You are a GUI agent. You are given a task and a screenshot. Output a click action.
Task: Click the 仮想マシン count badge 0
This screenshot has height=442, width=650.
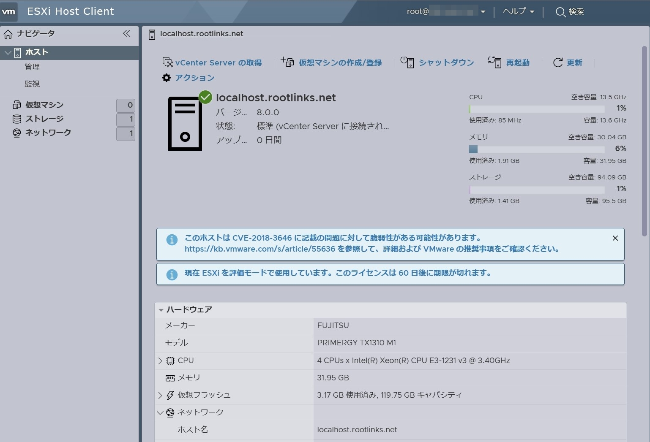(x=126, y=105)
